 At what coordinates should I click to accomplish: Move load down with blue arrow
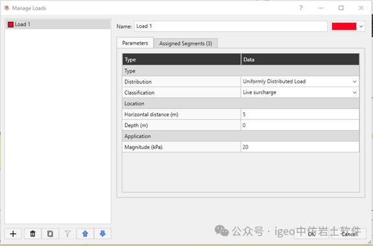click(102, 234)
